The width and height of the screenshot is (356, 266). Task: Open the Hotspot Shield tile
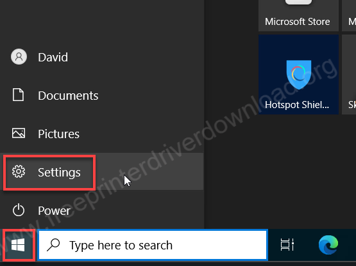pos(298,74)
